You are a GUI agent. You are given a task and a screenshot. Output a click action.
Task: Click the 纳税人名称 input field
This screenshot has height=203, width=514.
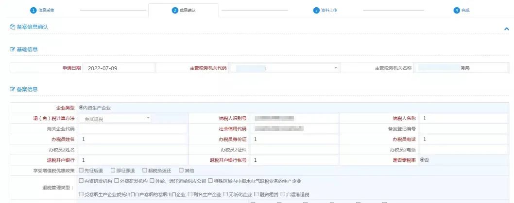(x=463, y=118)
